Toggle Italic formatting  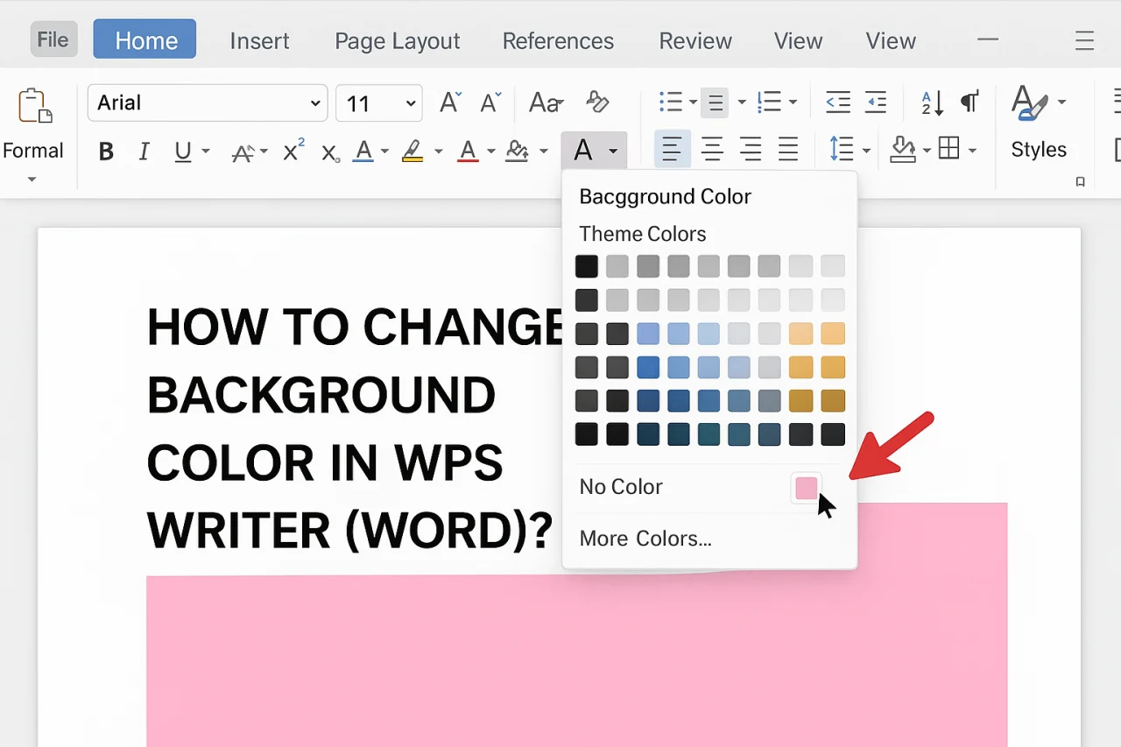145,152
